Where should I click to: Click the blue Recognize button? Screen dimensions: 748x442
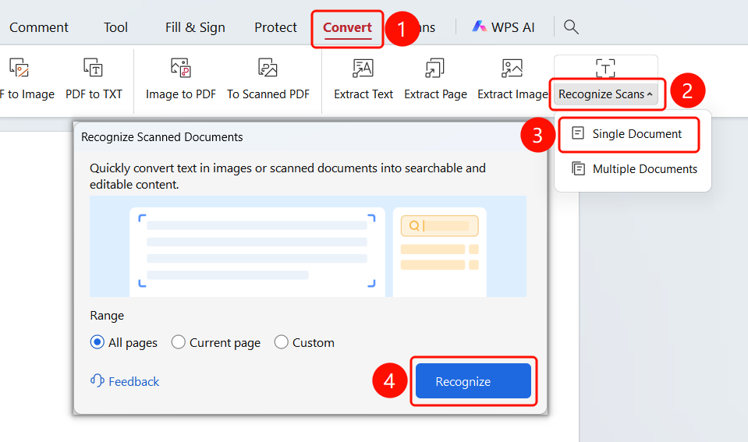(x=473, y=381)
